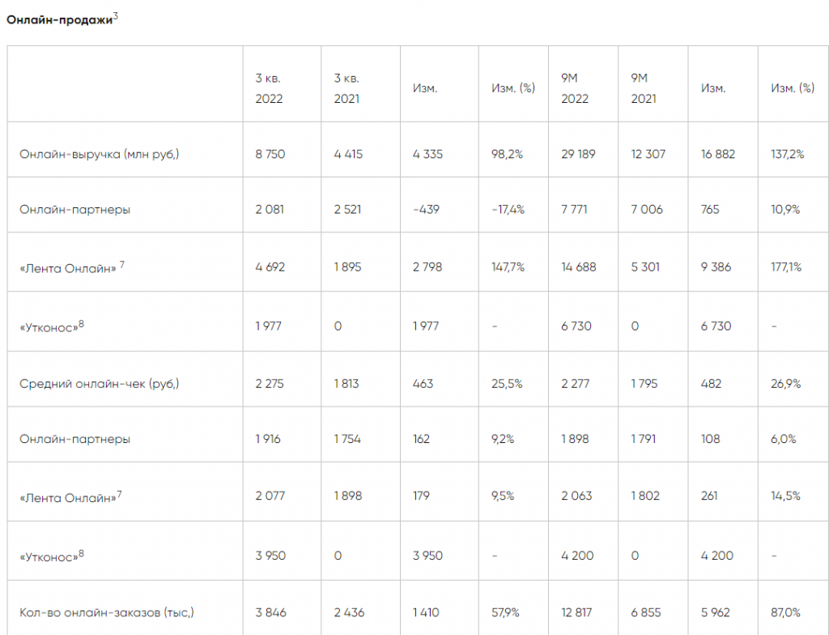The image size is (829, 635).
Task: Click the 87,0% change cell
Action: [x=786, y=613]
